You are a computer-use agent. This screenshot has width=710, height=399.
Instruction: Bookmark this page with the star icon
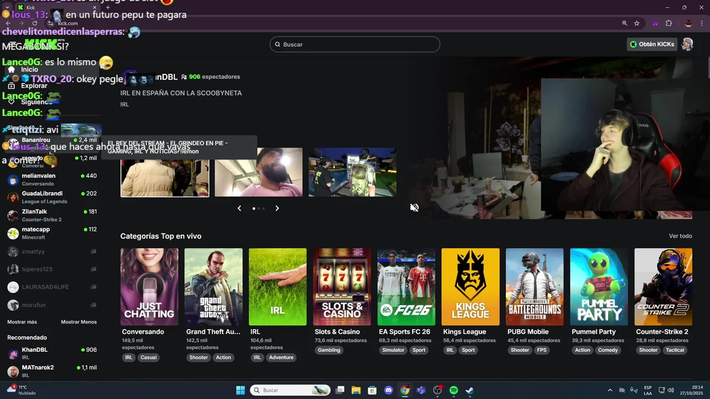637,23
